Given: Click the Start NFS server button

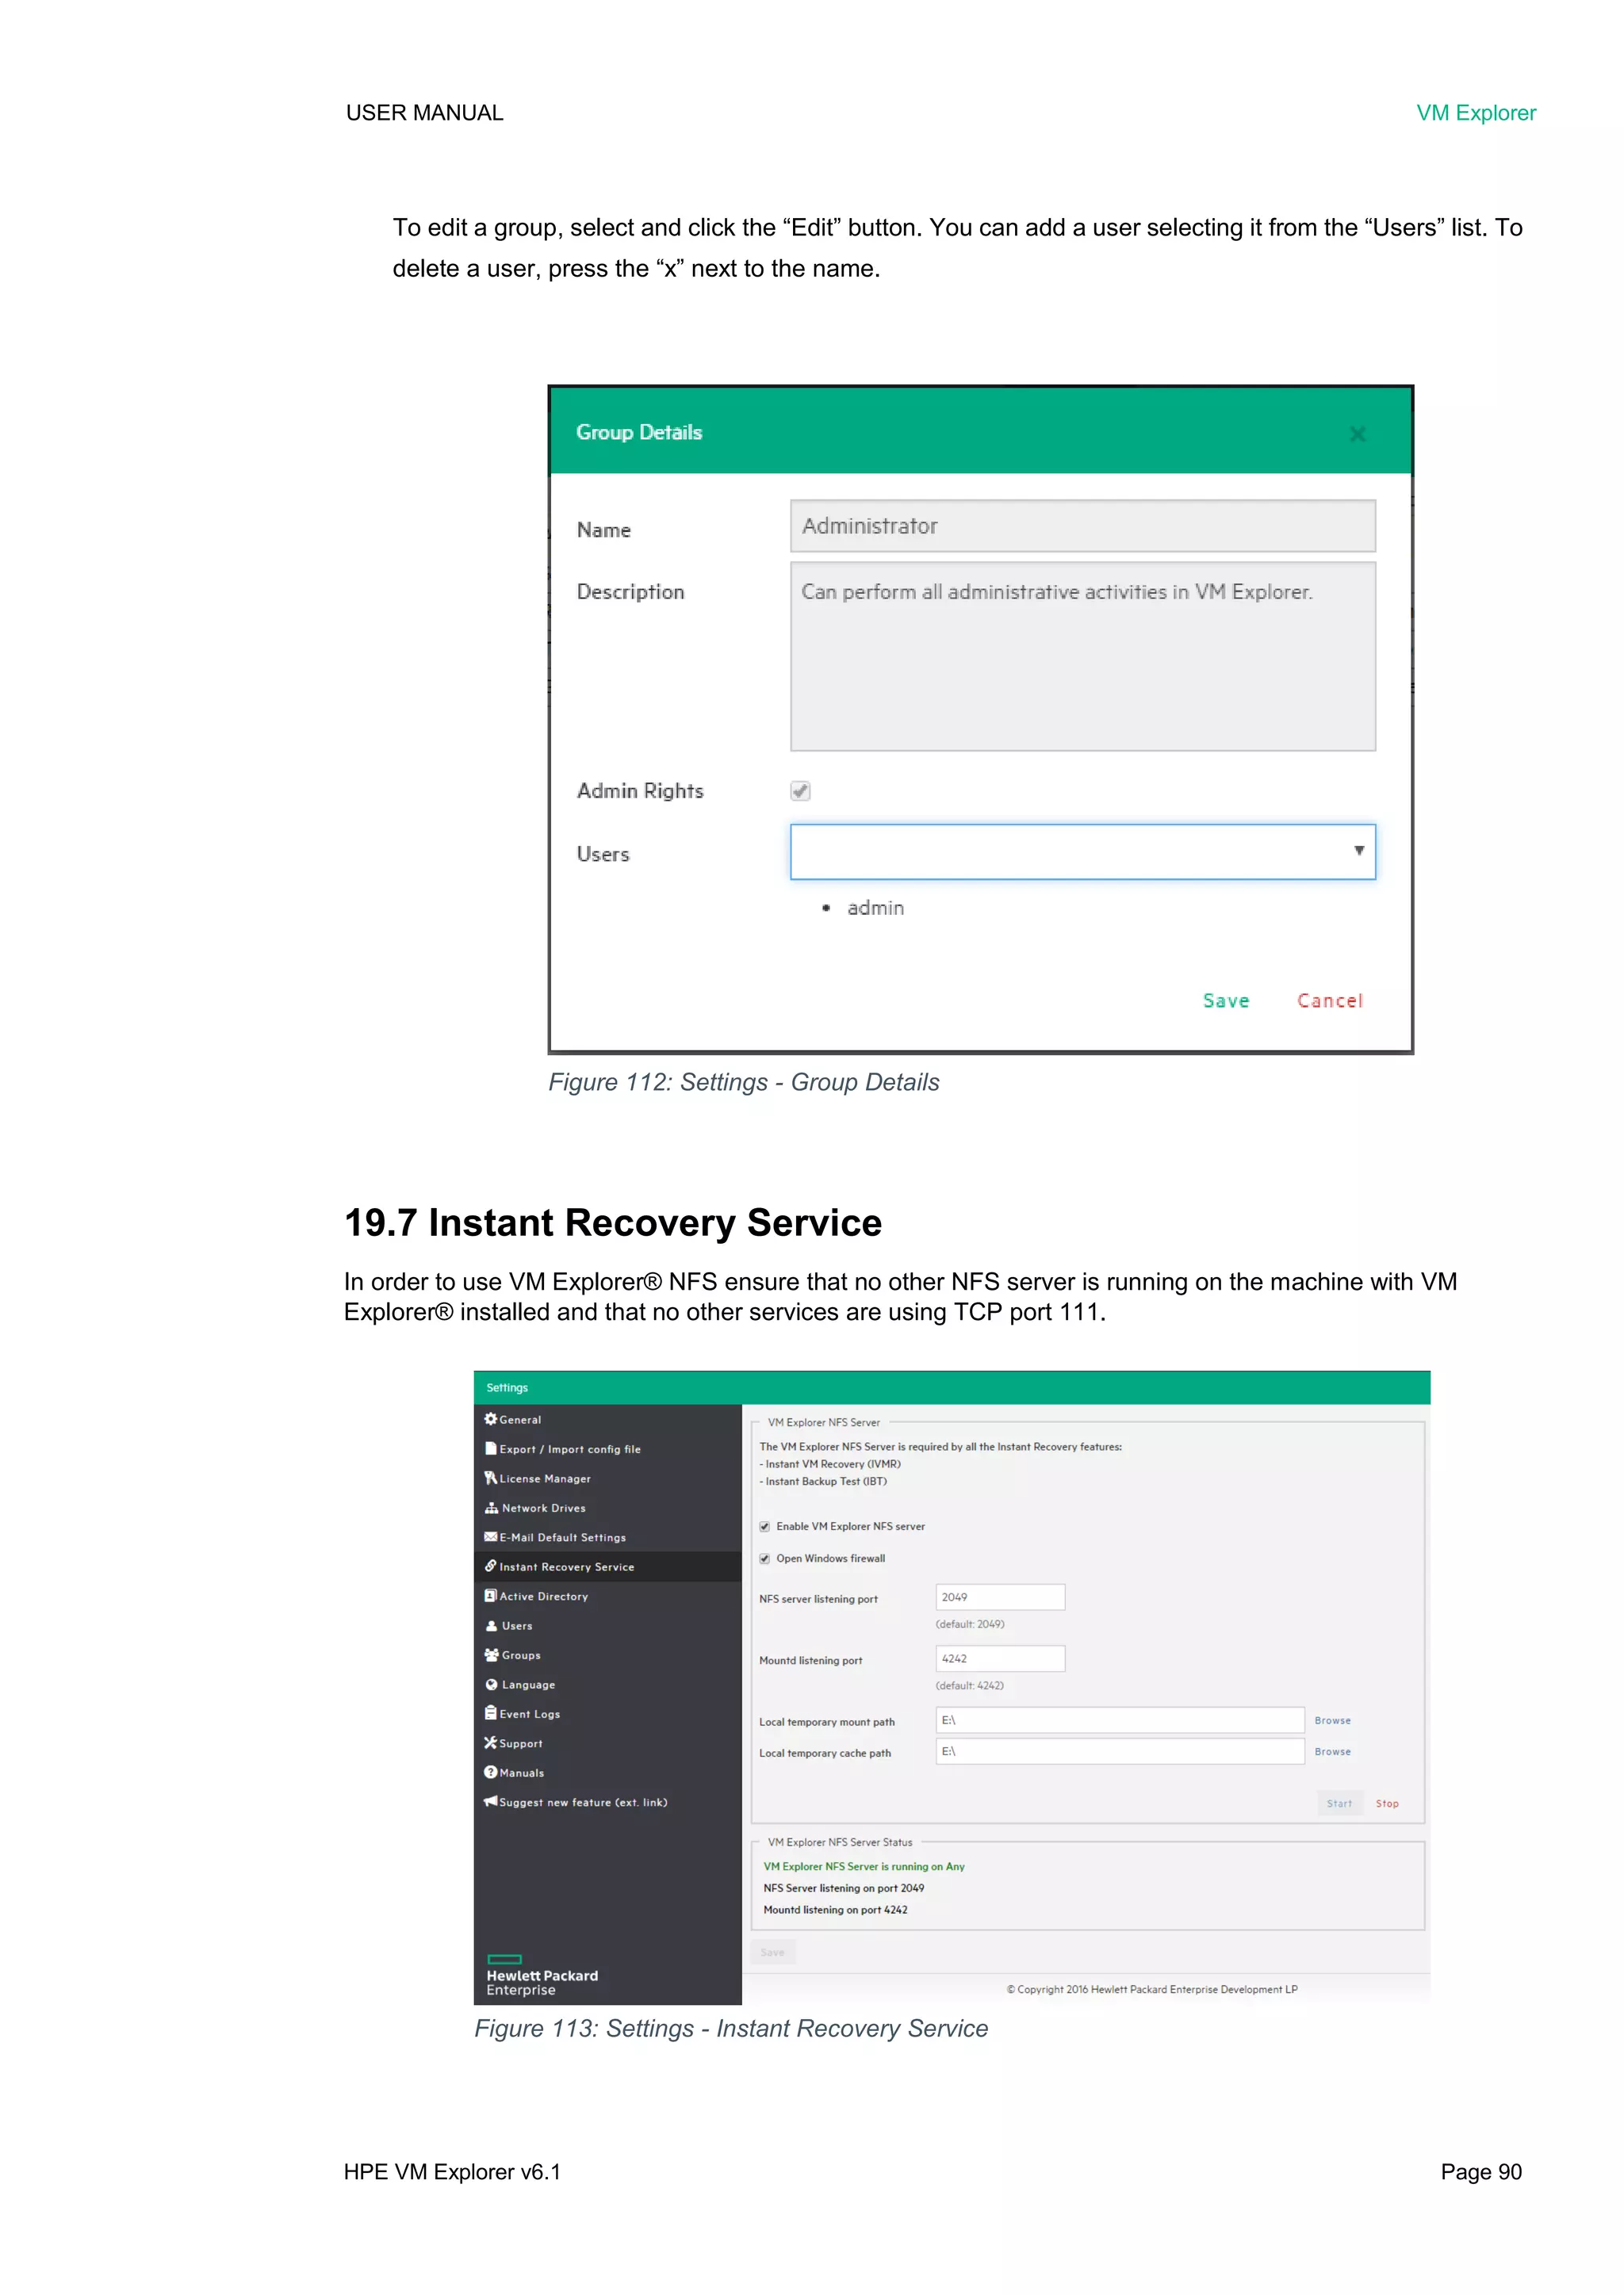Looking at the screenshot, I should pos(1339,1803).
